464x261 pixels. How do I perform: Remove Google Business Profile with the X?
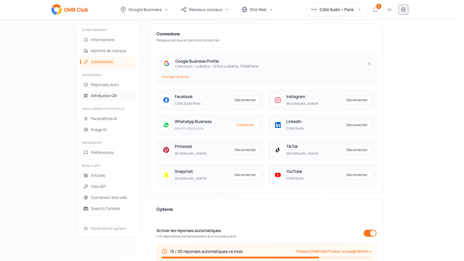(369, 64)
